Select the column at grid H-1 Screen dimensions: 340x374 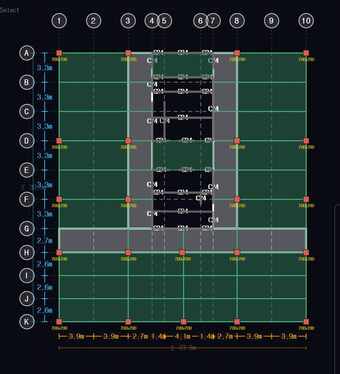click(59, 252)
